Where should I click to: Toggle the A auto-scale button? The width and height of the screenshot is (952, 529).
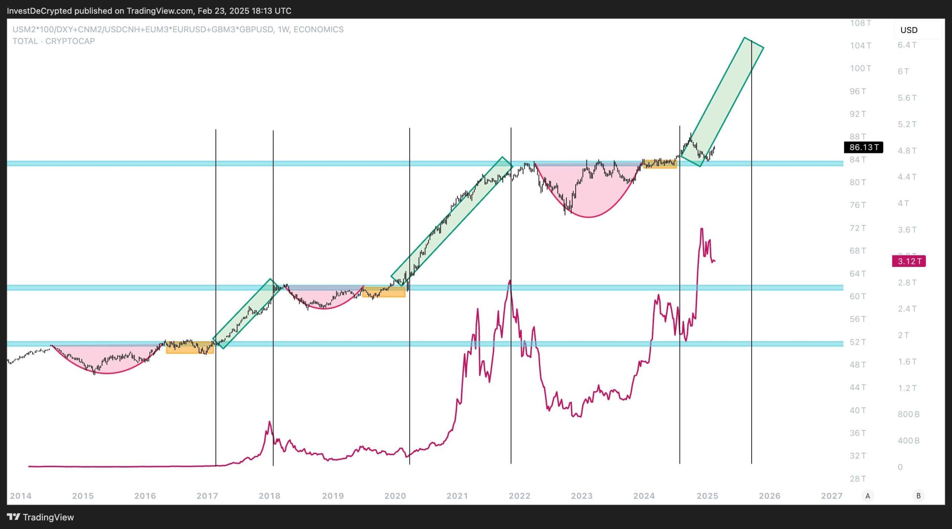click(868, 496)
